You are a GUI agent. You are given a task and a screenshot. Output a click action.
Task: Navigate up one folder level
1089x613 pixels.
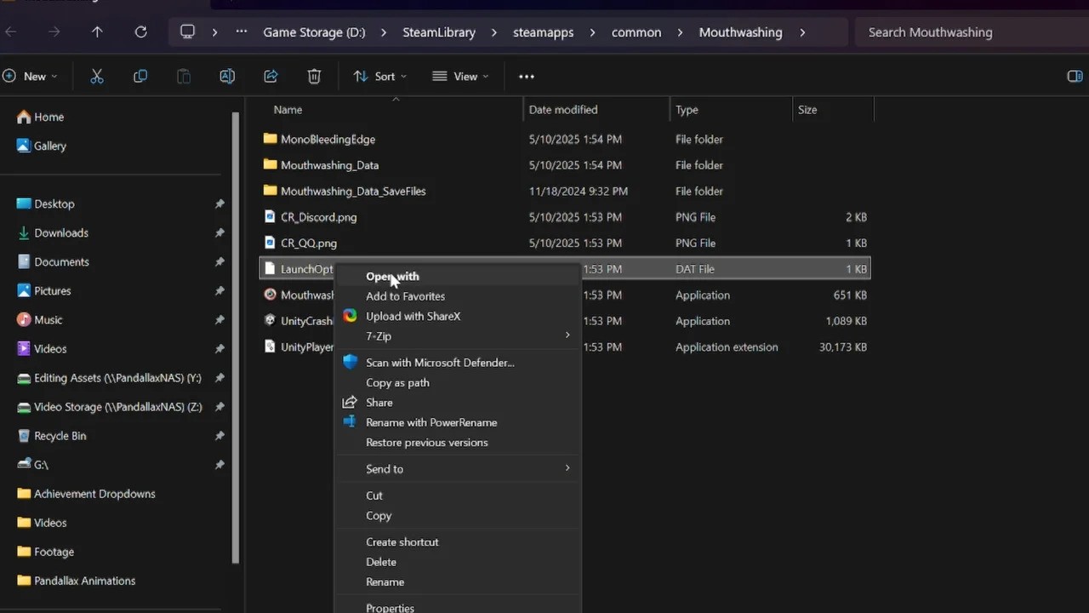click(x=97, y=32)
